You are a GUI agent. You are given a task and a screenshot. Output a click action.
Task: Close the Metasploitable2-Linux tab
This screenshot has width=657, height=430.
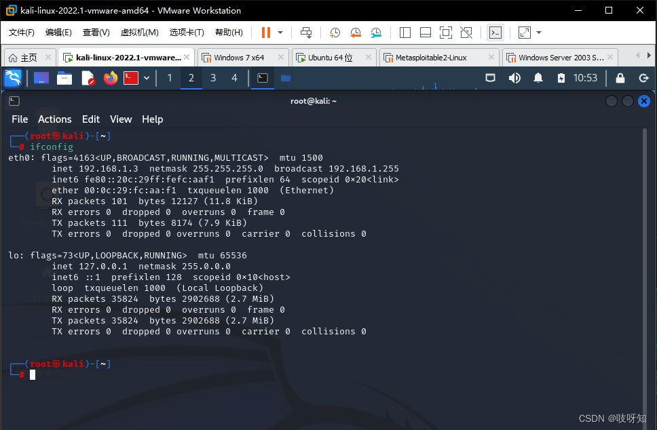click(491, 57)
